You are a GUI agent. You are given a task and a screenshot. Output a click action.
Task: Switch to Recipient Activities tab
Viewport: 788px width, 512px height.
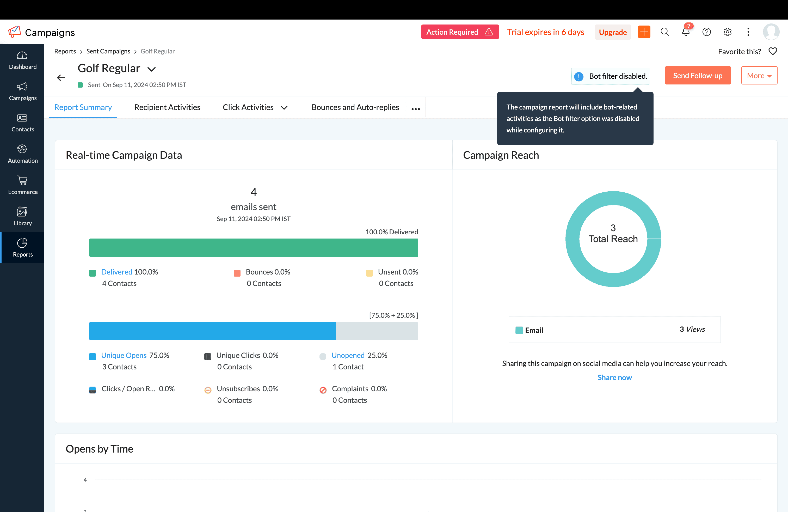pyautogui.click(x=167, y=107)
